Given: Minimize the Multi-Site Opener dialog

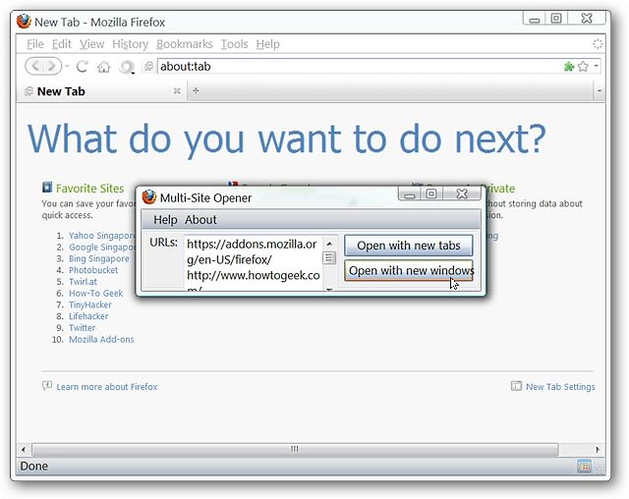Looking at the screenshot, I should click(x=409, y=194).
